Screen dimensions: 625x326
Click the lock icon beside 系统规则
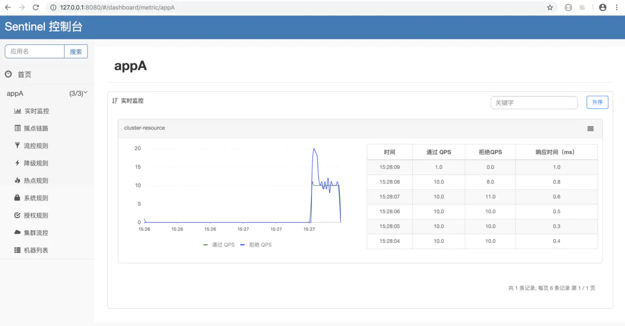click(18, 198)
